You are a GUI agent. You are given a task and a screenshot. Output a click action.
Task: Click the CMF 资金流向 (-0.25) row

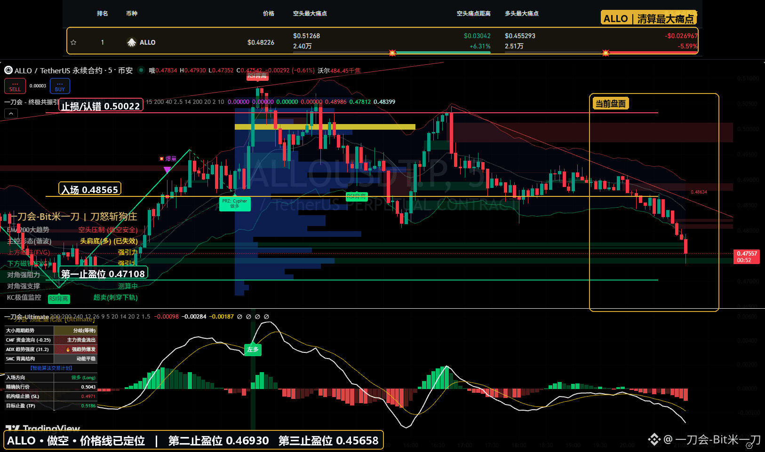[51, 340]
